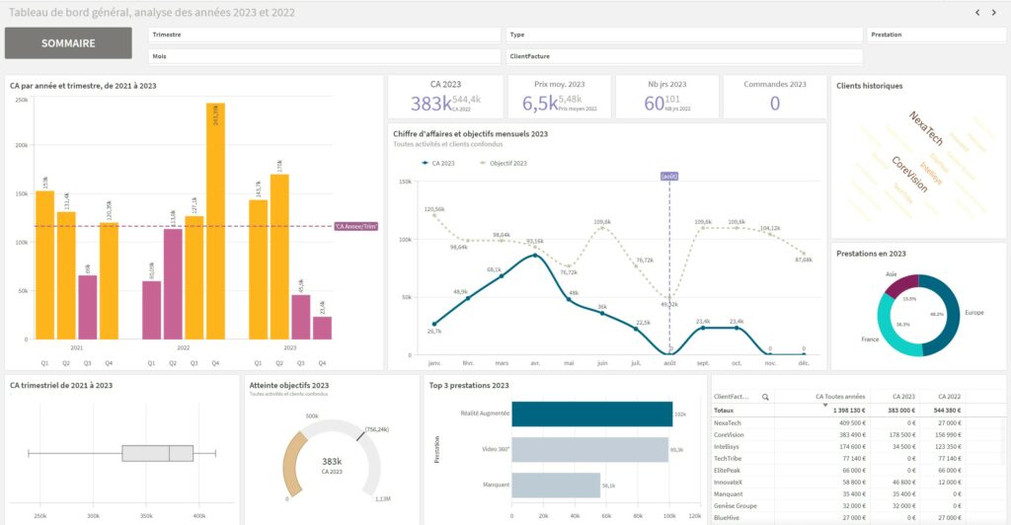Open search icon in ClientFact column header
Image resolution: width=1011 pixels, height=525 pixels.
click(765, 397)
